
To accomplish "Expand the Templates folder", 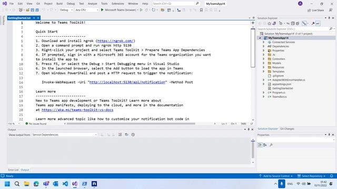I will point(264,71).
